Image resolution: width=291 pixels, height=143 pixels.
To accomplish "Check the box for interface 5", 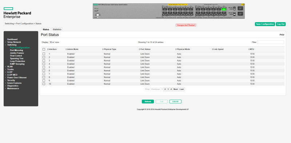I will [44, 67].
